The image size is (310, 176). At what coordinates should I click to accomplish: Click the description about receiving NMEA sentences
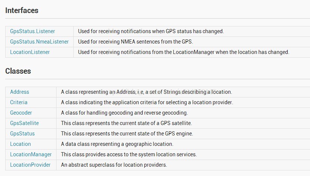coord(135,42)
